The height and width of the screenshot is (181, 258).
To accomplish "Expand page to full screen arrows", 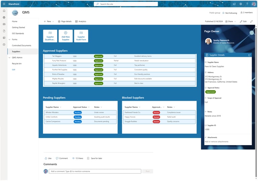I will [x=251, y=21].
